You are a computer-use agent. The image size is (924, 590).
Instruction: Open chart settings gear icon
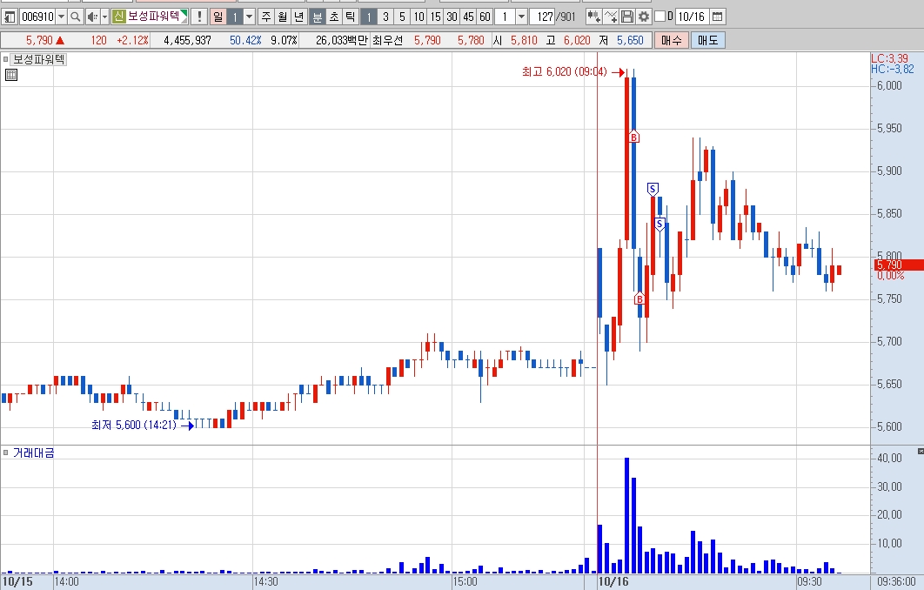pyautogui.click(x=644, y=17)
